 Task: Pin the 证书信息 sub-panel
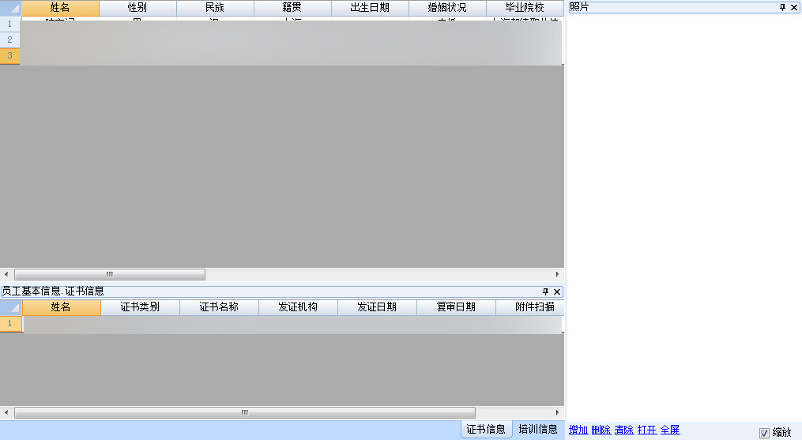tap(545, 291)
